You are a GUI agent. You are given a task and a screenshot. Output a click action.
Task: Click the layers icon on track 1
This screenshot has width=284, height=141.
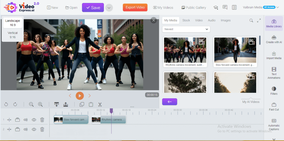click(x=17, y=120)
